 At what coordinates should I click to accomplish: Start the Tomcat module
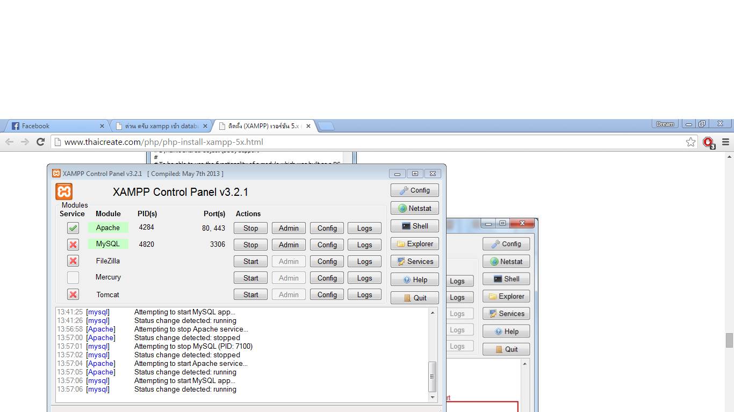coord(251,295)
